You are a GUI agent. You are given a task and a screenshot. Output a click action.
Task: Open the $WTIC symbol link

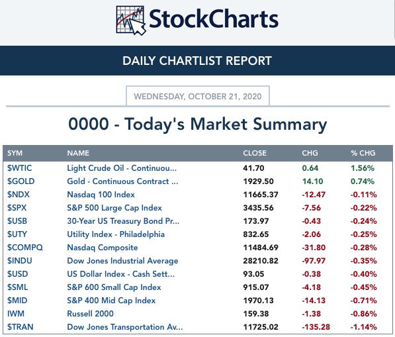point(19,168)
